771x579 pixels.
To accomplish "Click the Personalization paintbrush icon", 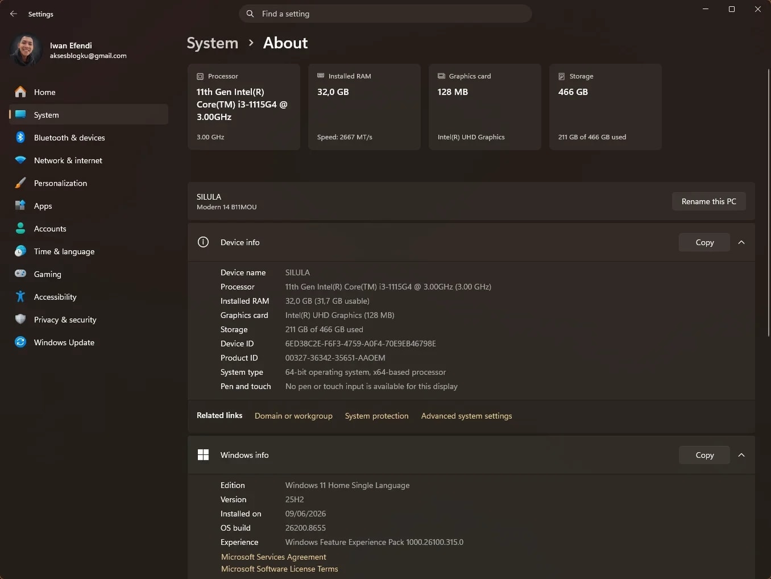I will (20, 183).
